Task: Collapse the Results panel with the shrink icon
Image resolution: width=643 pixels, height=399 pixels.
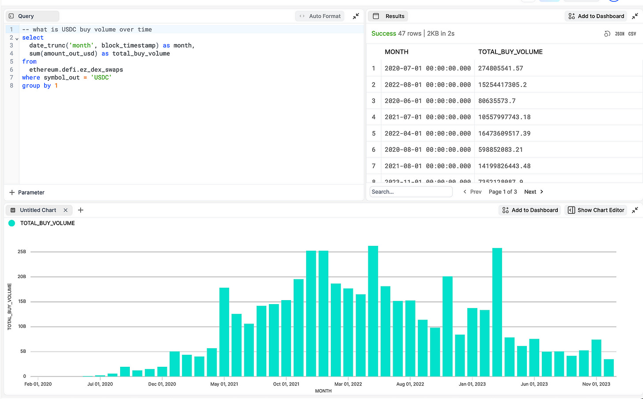Action: point(635,16)
